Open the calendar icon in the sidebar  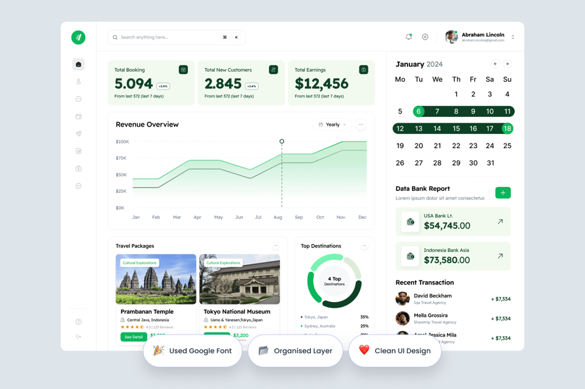pos(79,117)
